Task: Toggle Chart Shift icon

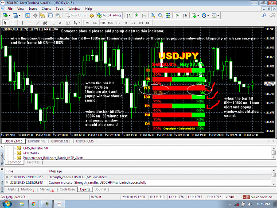Action: click(x=185, y=16)
